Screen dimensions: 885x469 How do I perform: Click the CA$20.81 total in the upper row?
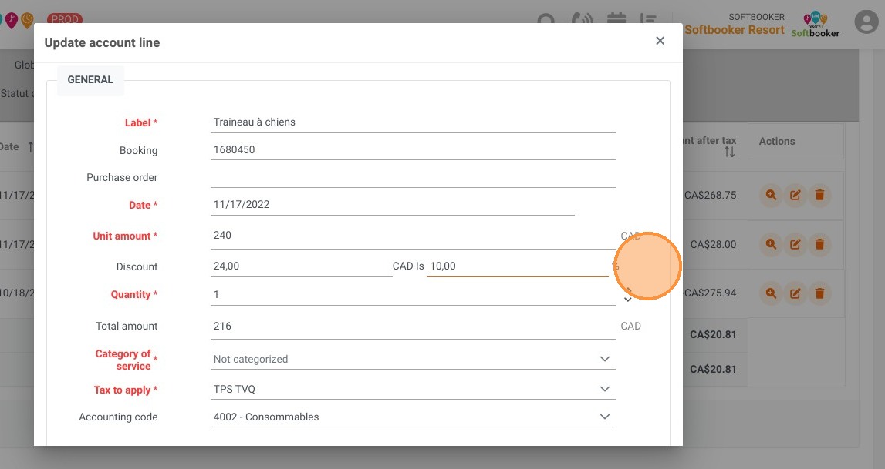click(x=713, y=334)
